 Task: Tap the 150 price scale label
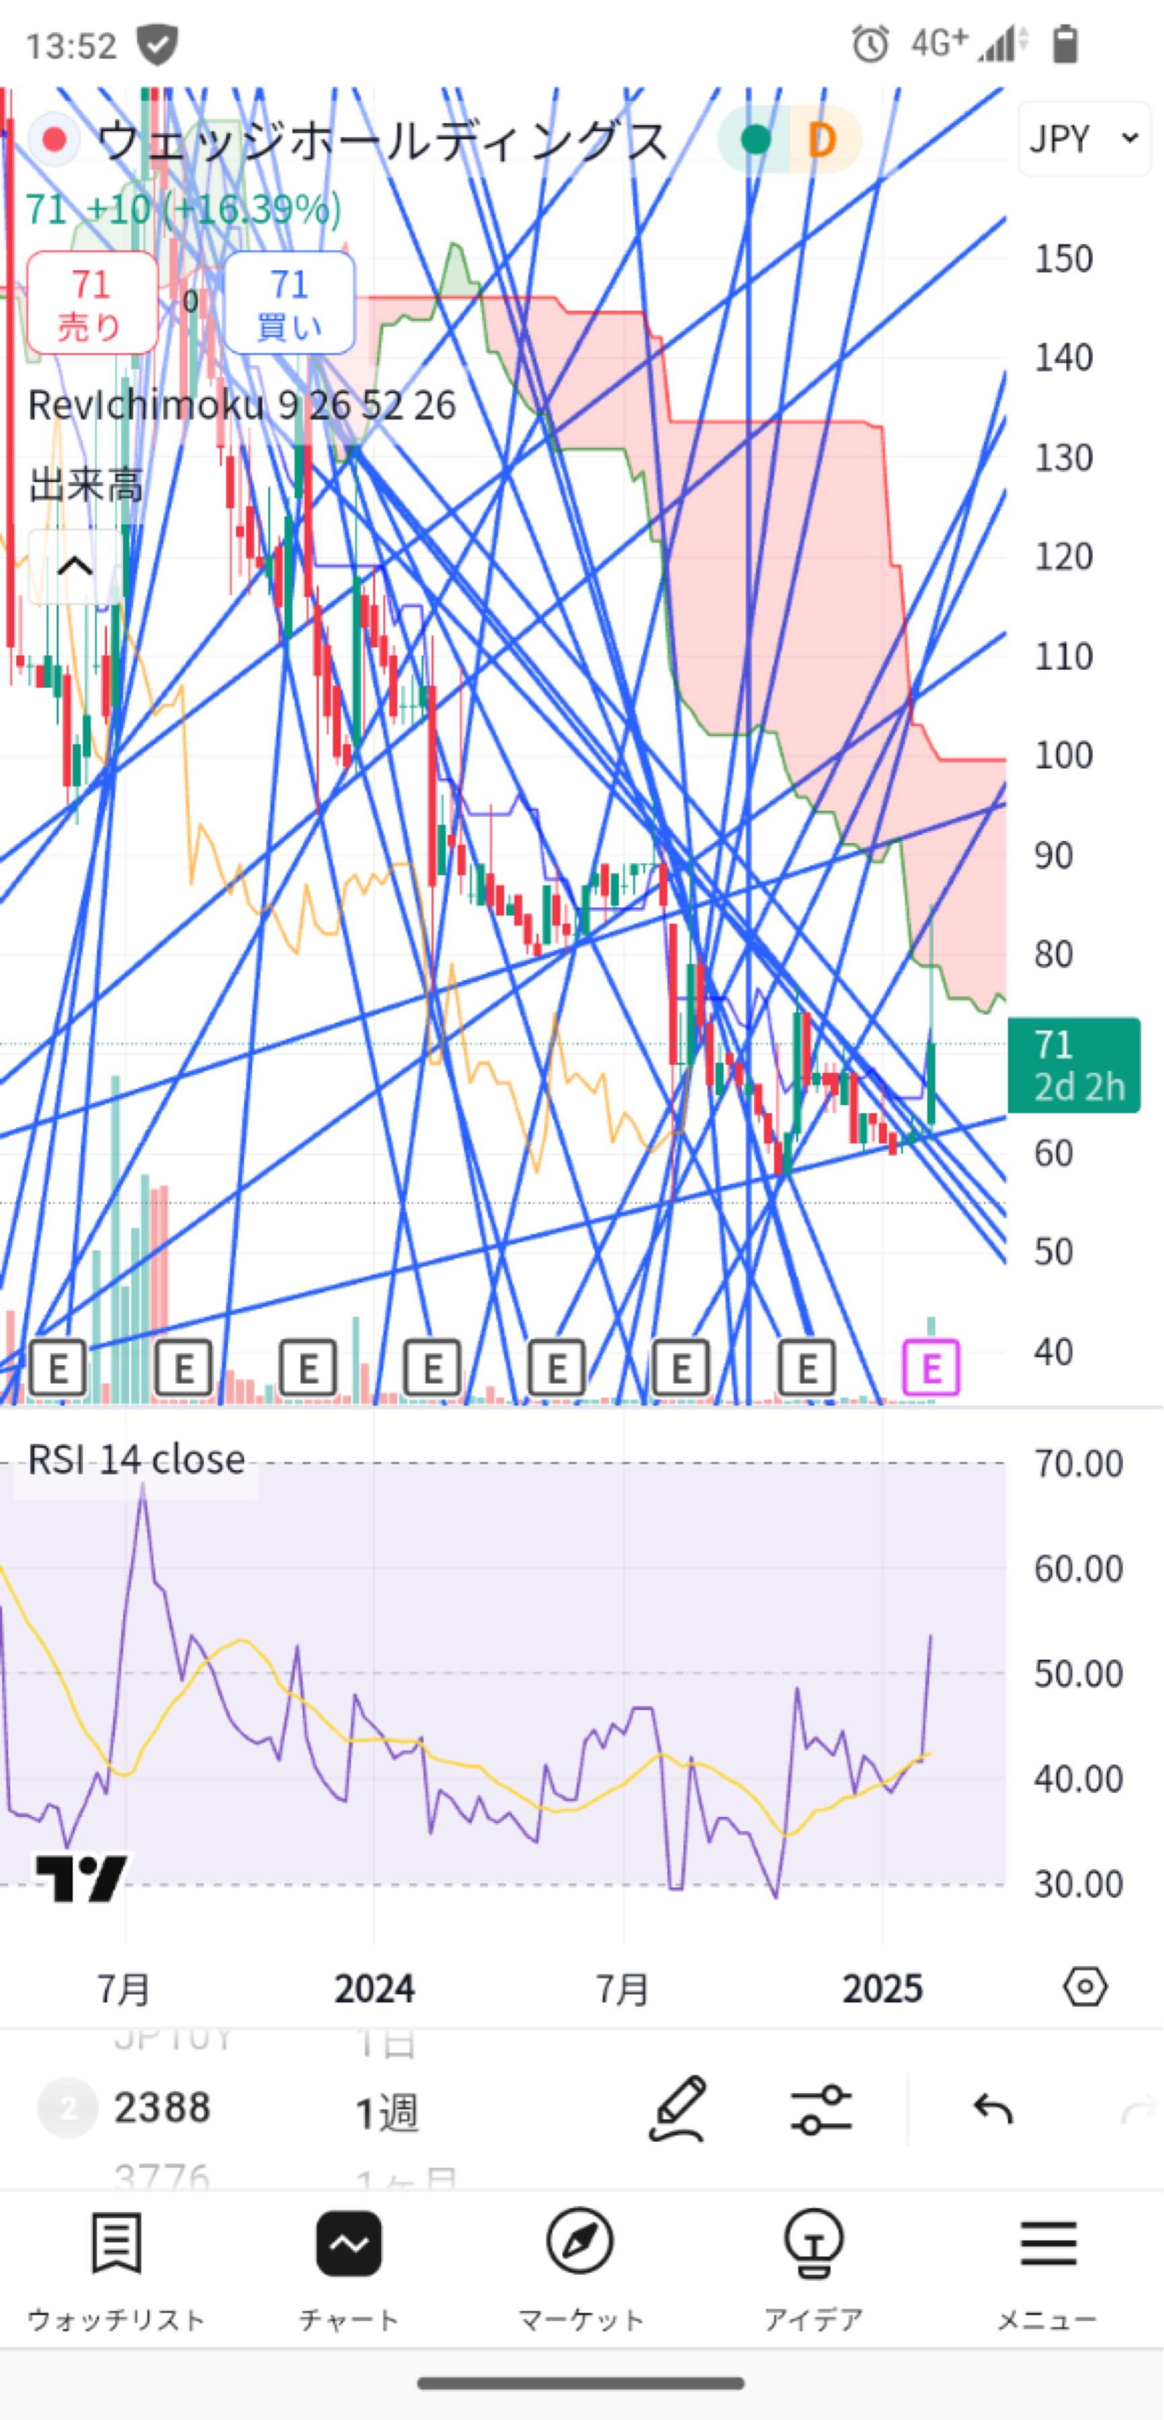pos(1063,258)
